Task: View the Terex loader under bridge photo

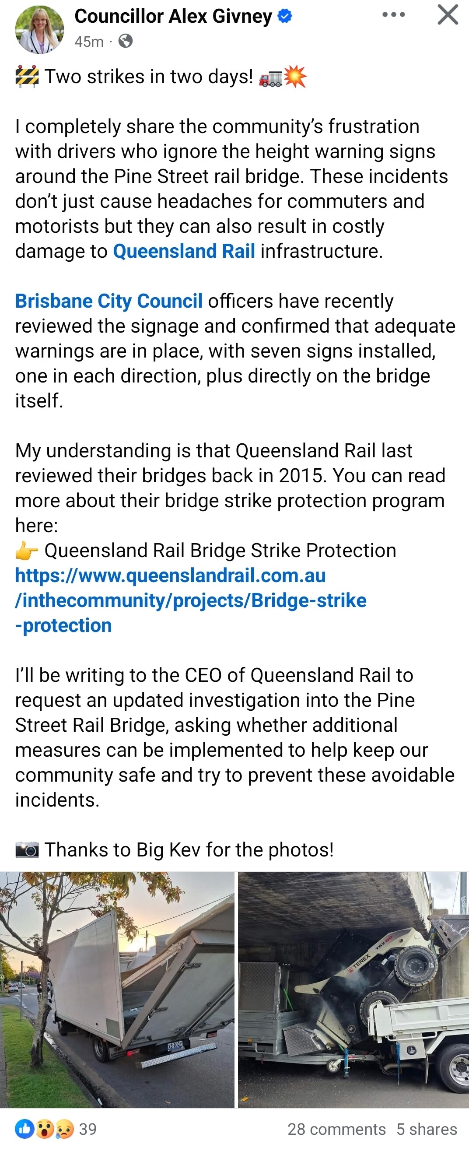Action: 353,989
